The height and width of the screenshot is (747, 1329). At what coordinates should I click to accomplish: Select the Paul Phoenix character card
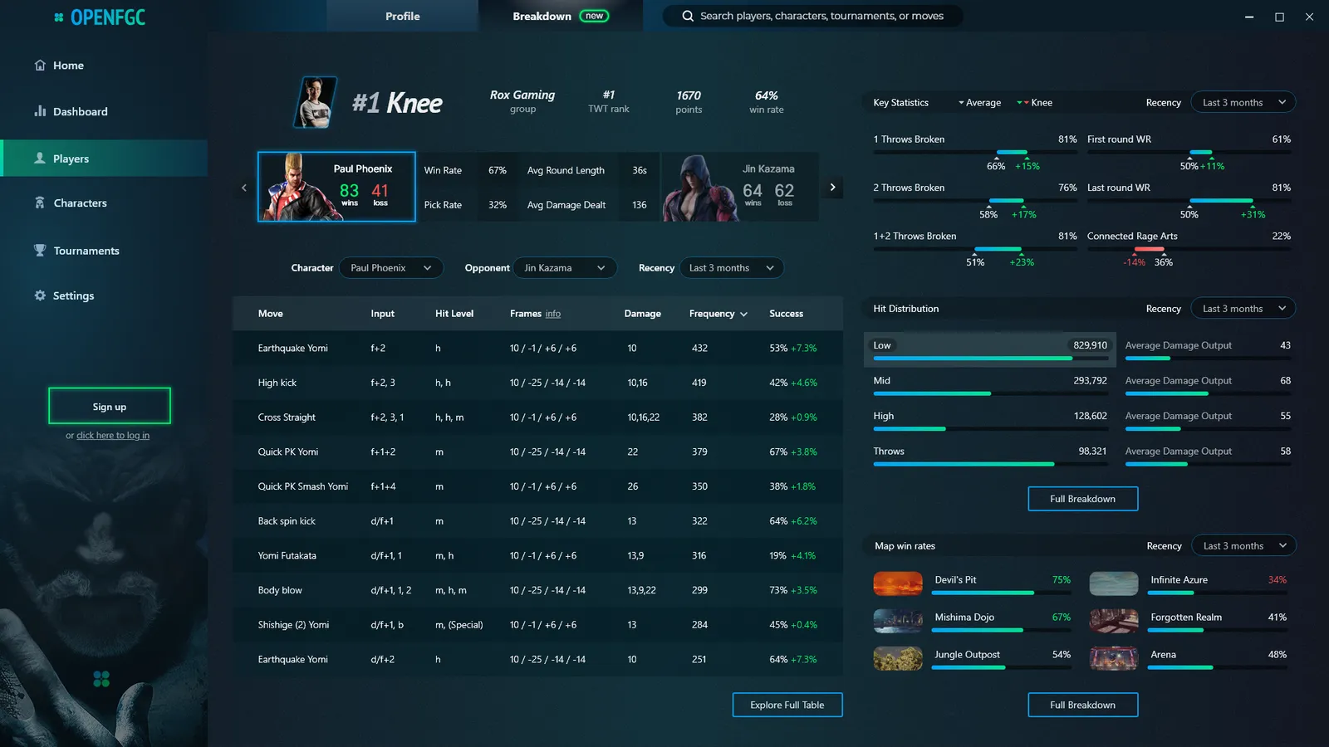[336, 187]
